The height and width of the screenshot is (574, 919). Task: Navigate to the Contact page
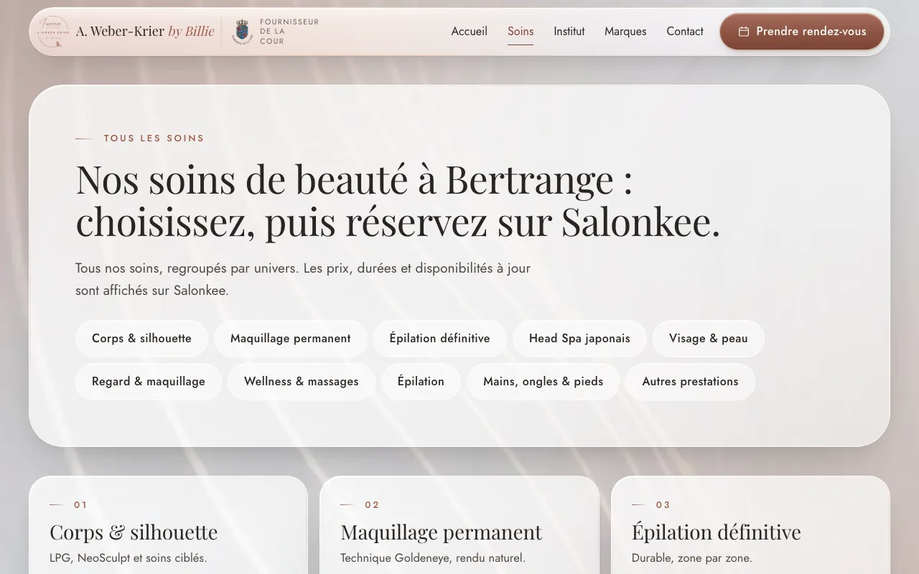tap(685, 32)
